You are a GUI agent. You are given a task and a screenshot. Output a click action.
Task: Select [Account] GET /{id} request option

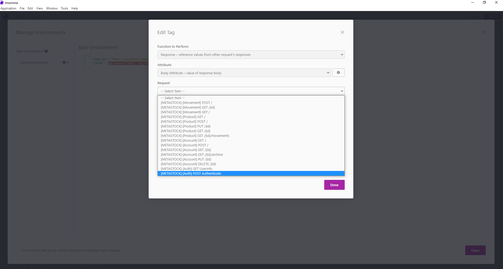click(251, 150)
